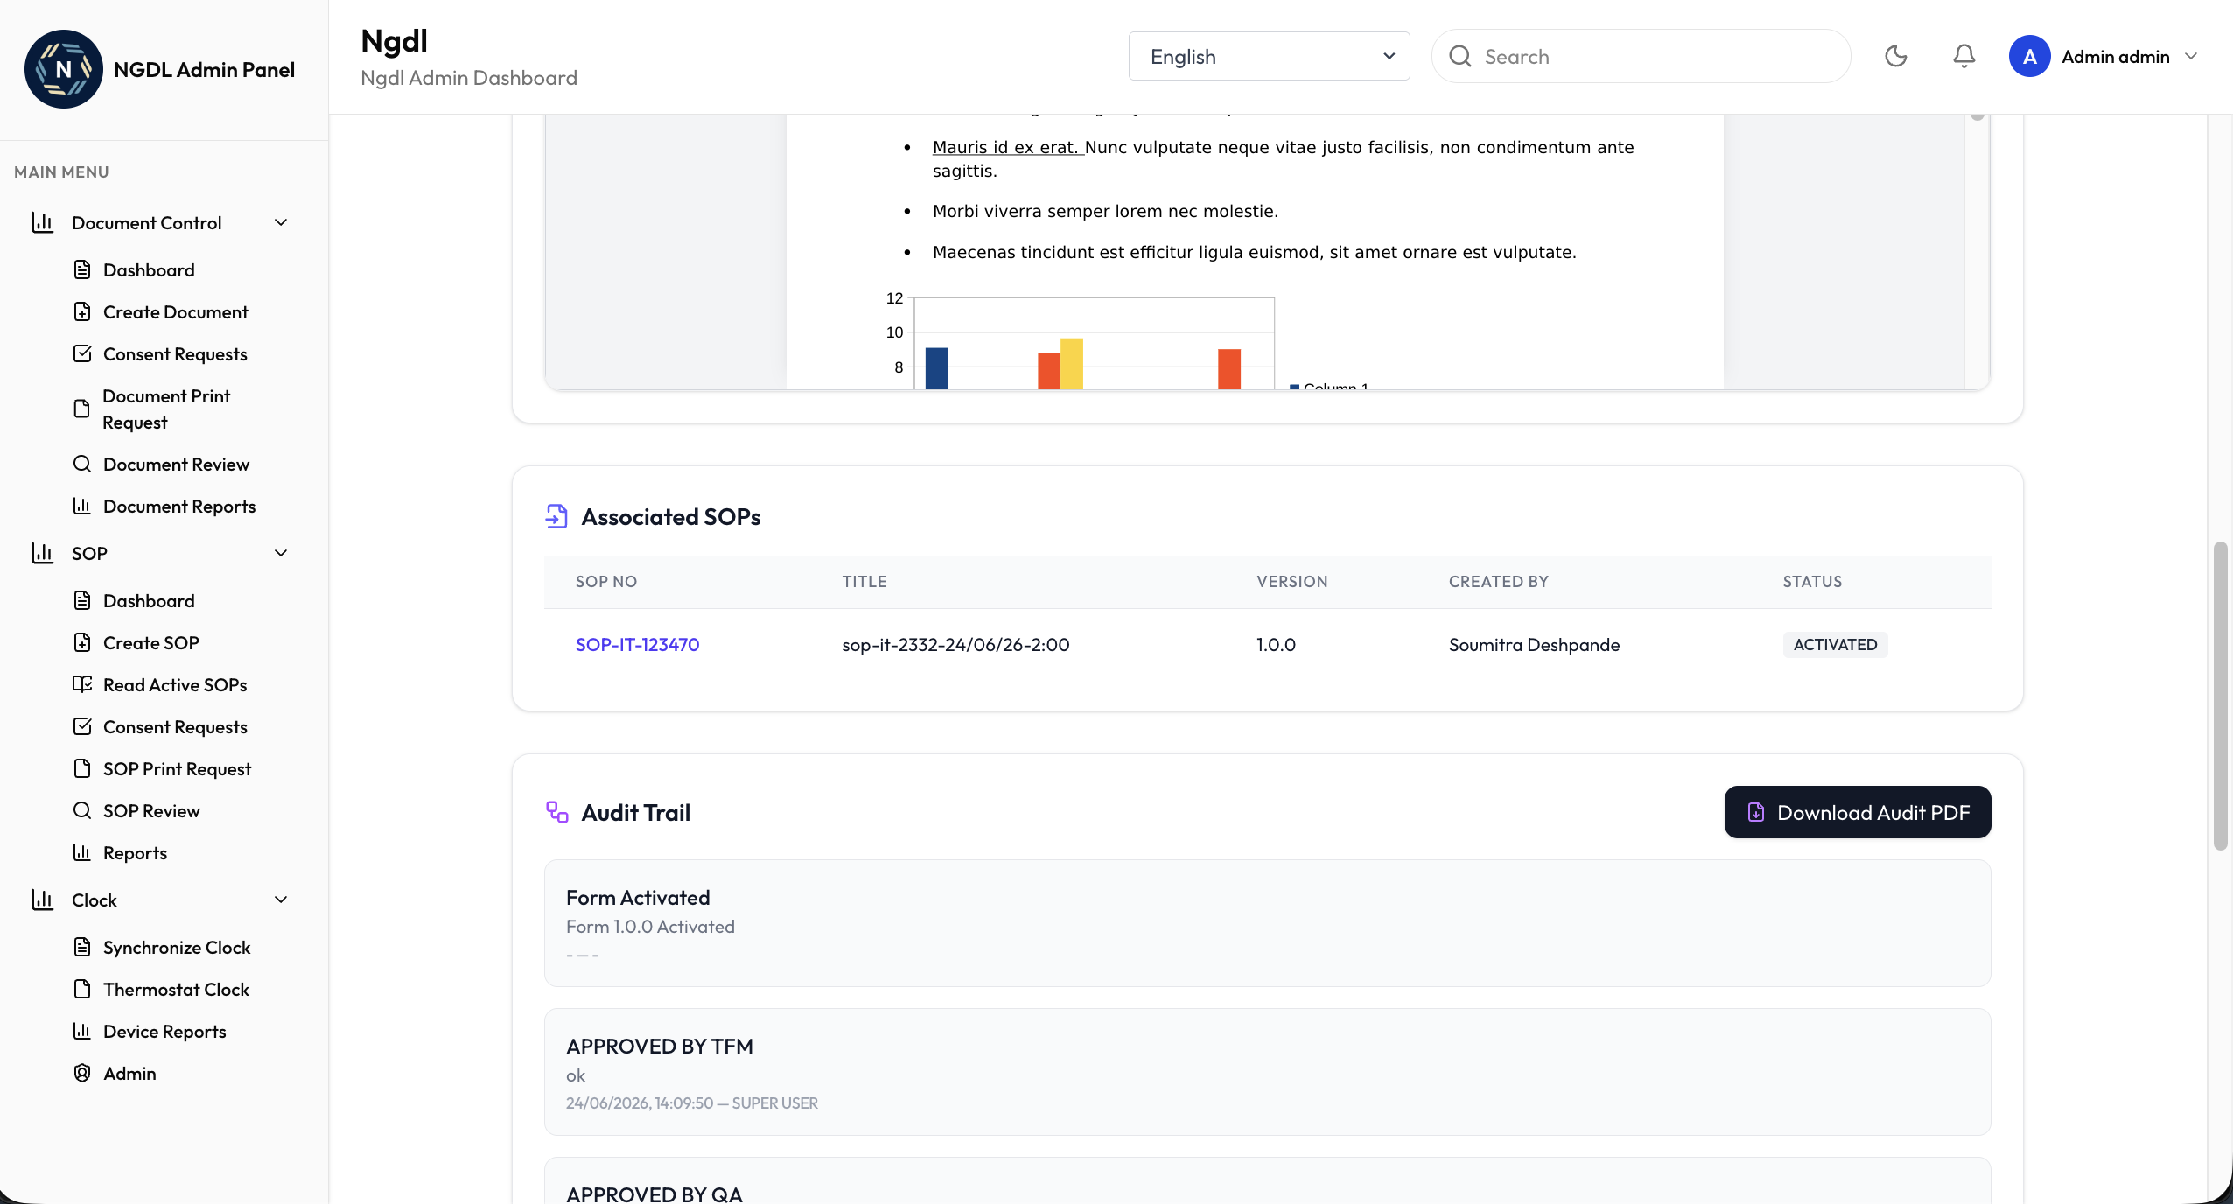The height and width of the screenshot is (1204, 2233).
Task: Click the Create Document icon
Action: [82, 311]
